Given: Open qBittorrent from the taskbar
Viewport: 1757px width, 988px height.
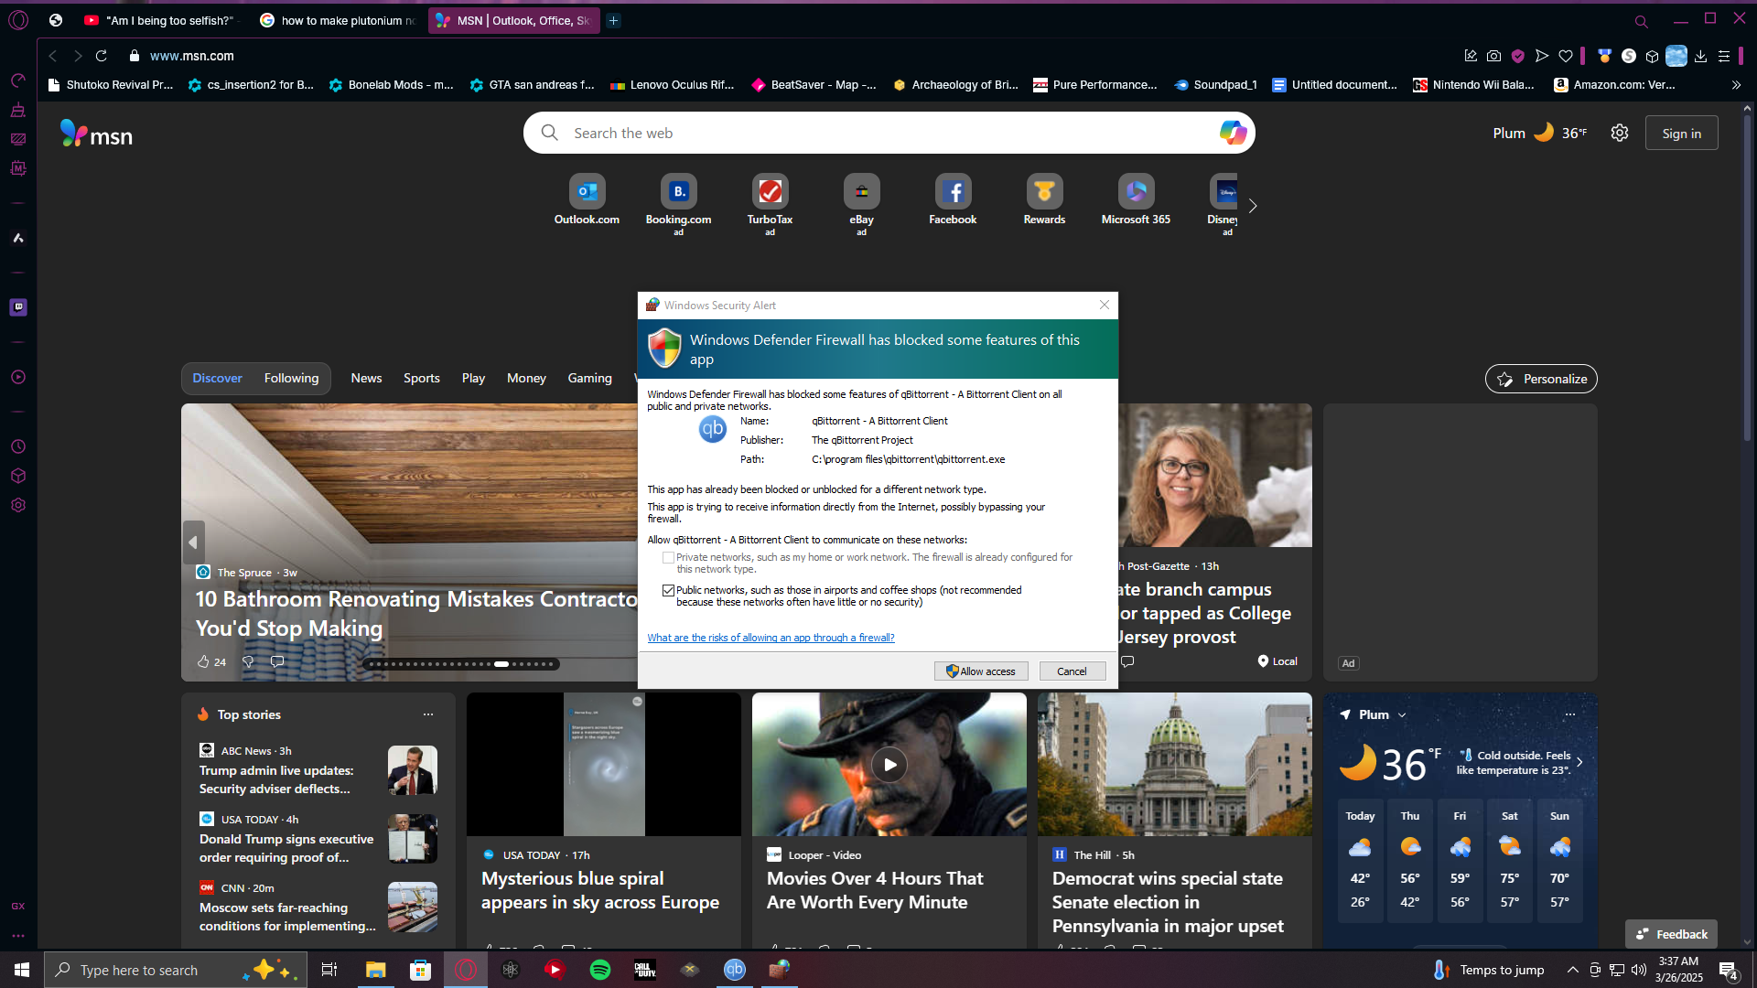Looking at the screenshot, I should pyautogui.click(x=735, y=970).
